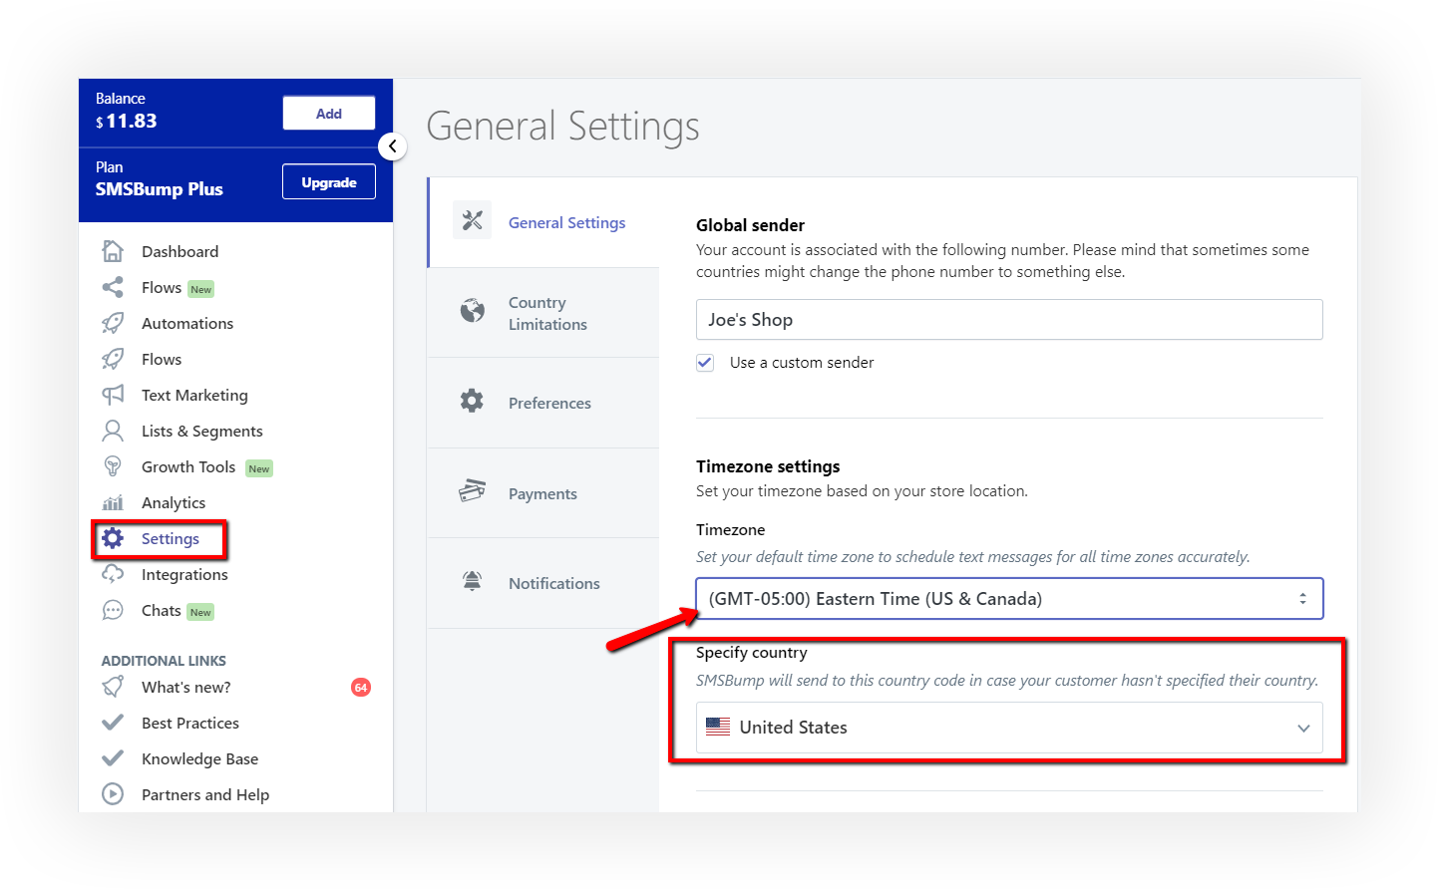Open the Dashboard link
1438x889 pixels.
pos(180,252)
